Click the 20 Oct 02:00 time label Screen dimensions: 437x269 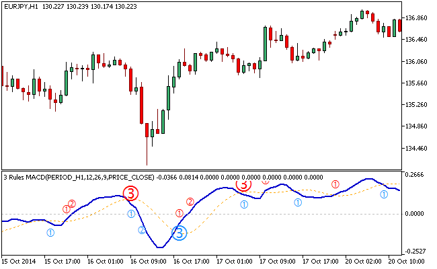362,260
